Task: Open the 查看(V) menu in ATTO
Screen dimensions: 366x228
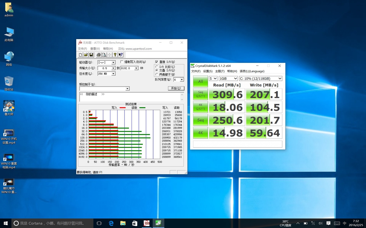Action: pos(95,49)
